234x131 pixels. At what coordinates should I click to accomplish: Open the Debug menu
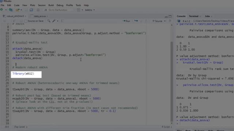pos(60,5)
